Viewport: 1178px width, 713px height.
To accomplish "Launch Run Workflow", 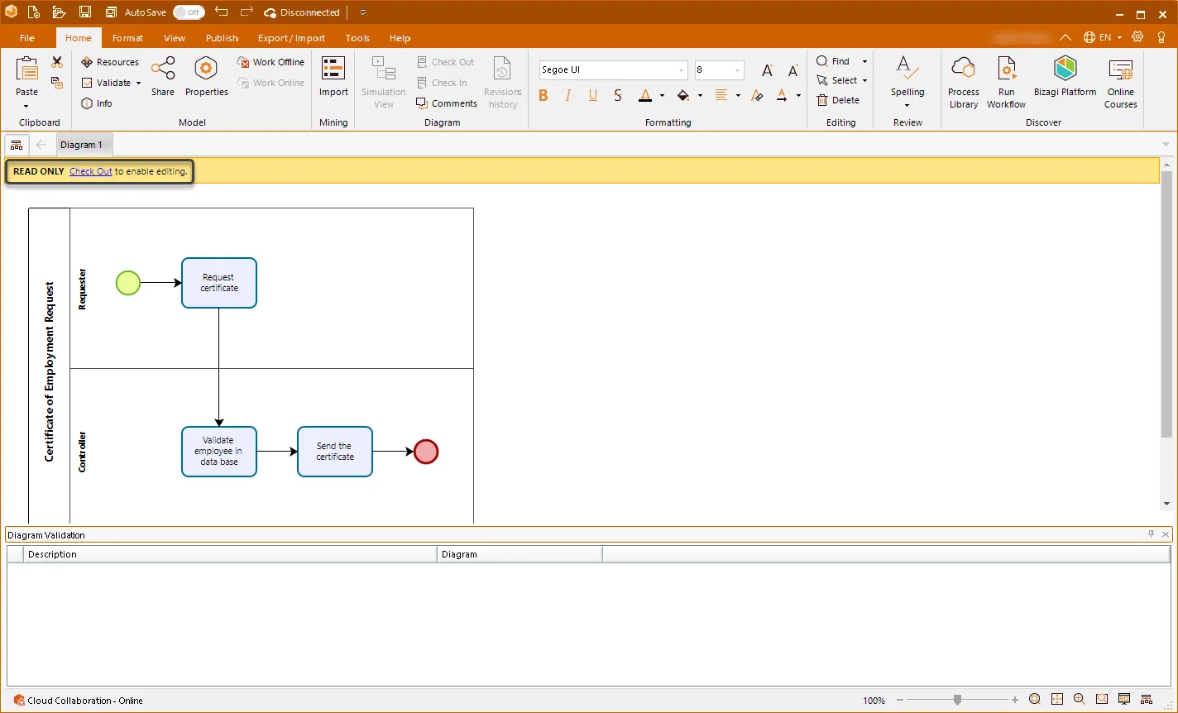I will coord(1006,82).
